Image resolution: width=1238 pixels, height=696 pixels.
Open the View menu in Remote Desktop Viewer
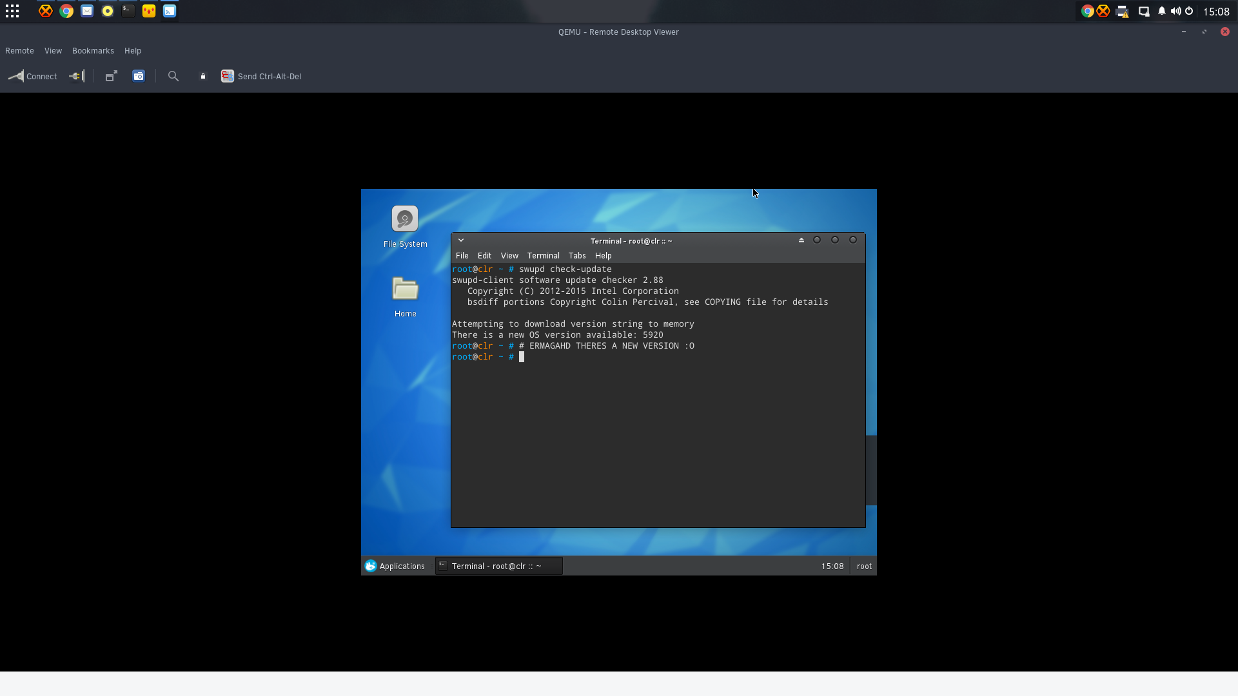(x=53, y=50)
